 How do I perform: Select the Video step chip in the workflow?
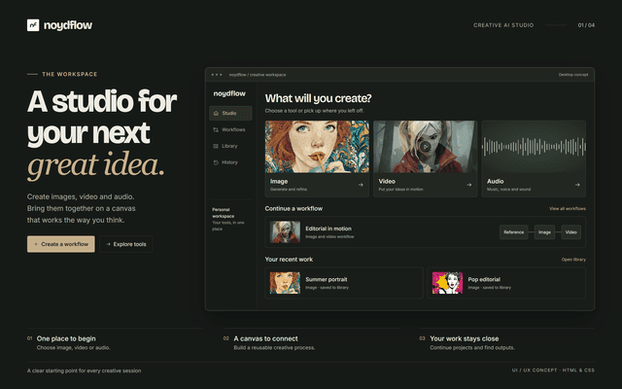[570, 232]
